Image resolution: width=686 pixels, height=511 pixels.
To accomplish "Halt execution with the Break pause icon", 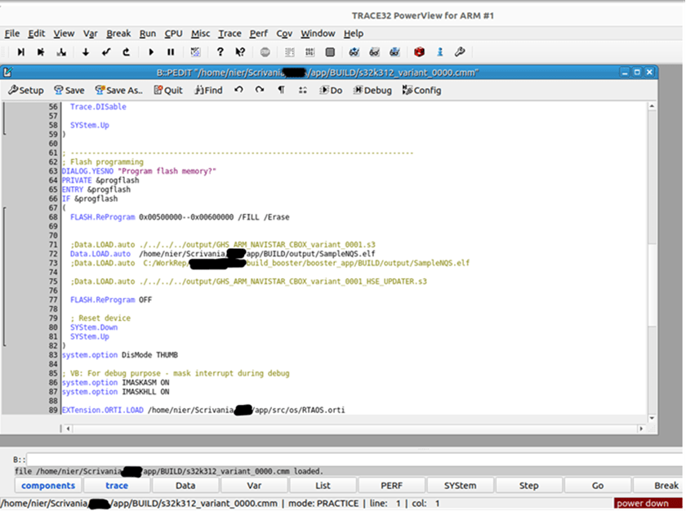I will pos(171,52).
